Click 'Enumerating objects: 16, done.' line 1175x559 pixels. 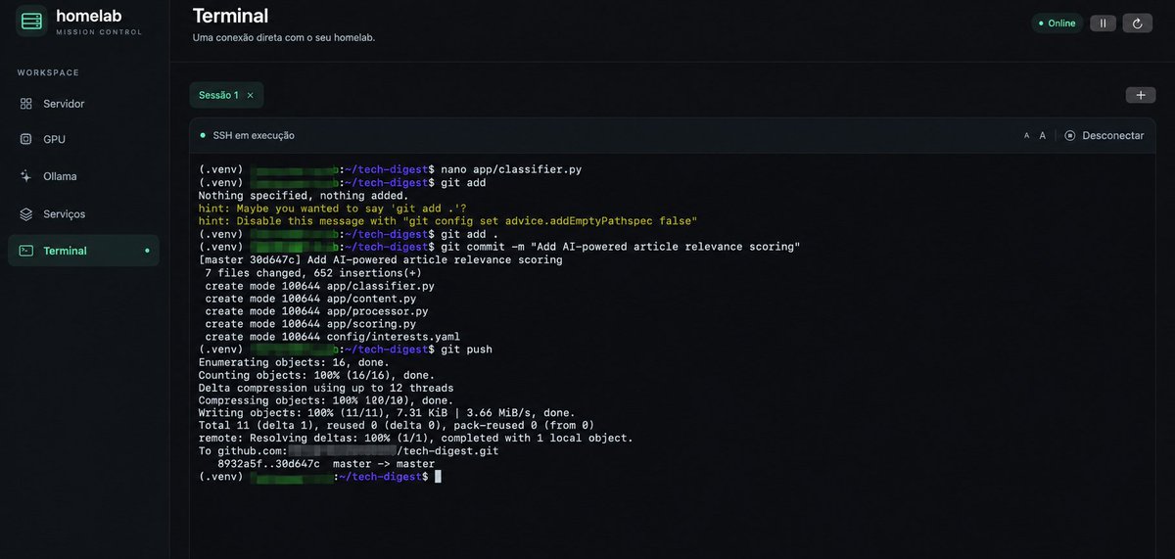[294, 361]
